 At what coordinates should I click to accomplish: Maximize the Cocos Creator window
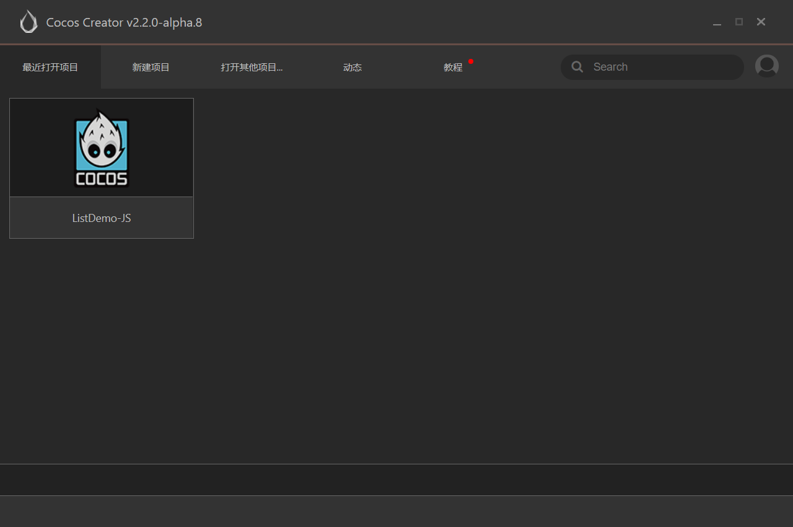pyautogui.click(x=739, y=22)
